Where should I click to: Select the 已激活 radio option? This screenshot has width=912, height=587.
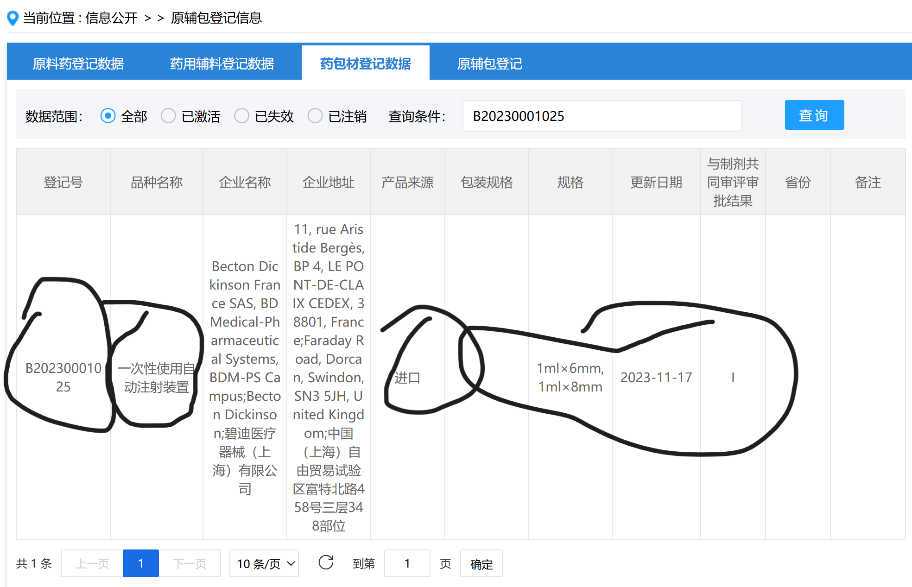(x=168, y=116)
